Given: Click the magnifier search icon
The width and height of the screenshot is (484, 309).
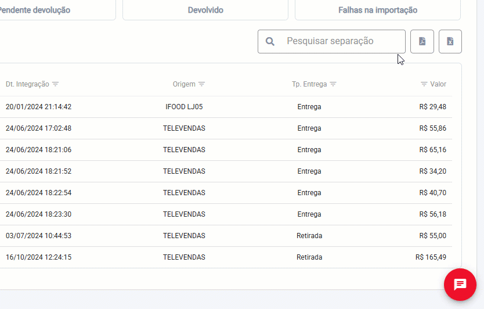Looking at the screenshot, I should click(x=270, y=41).
